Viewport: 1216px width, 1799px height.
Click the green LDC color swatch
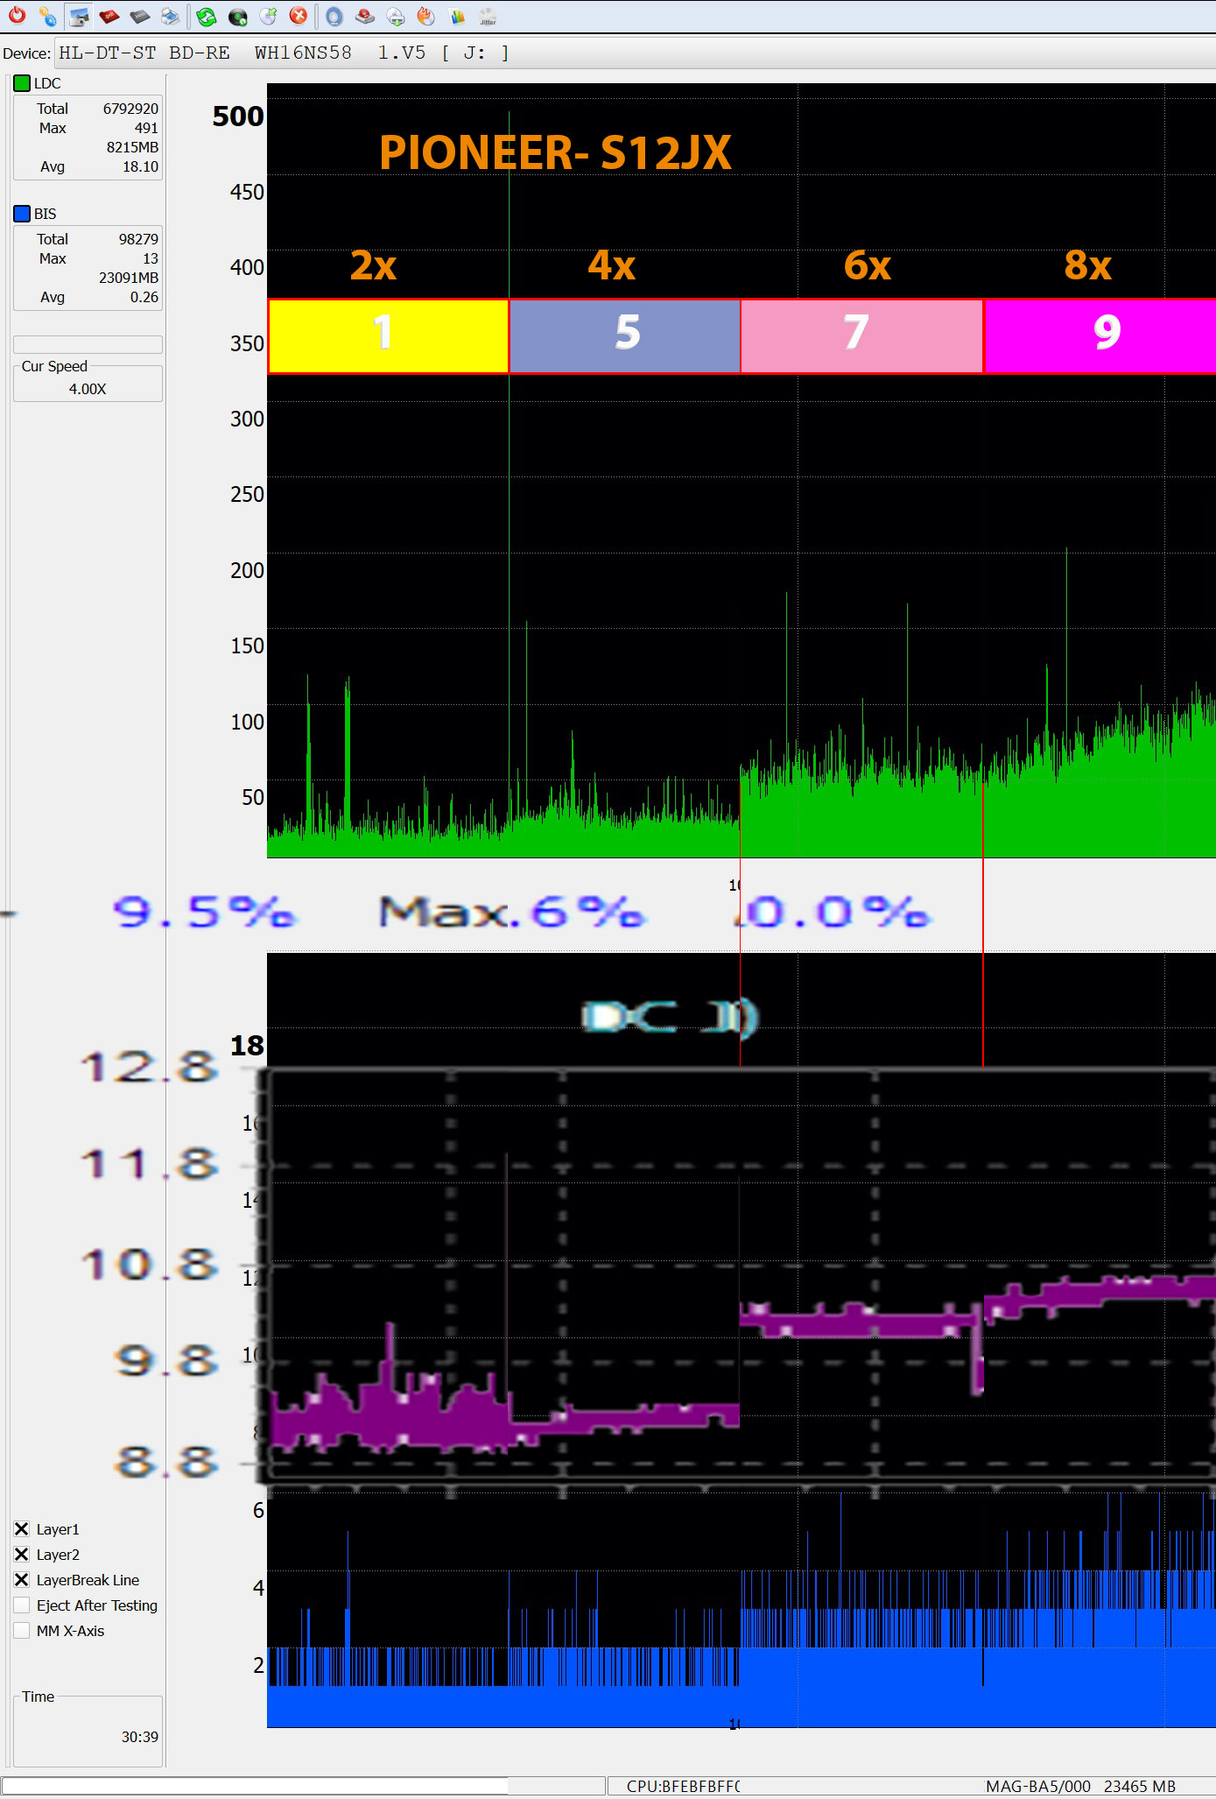coord(22,83)
